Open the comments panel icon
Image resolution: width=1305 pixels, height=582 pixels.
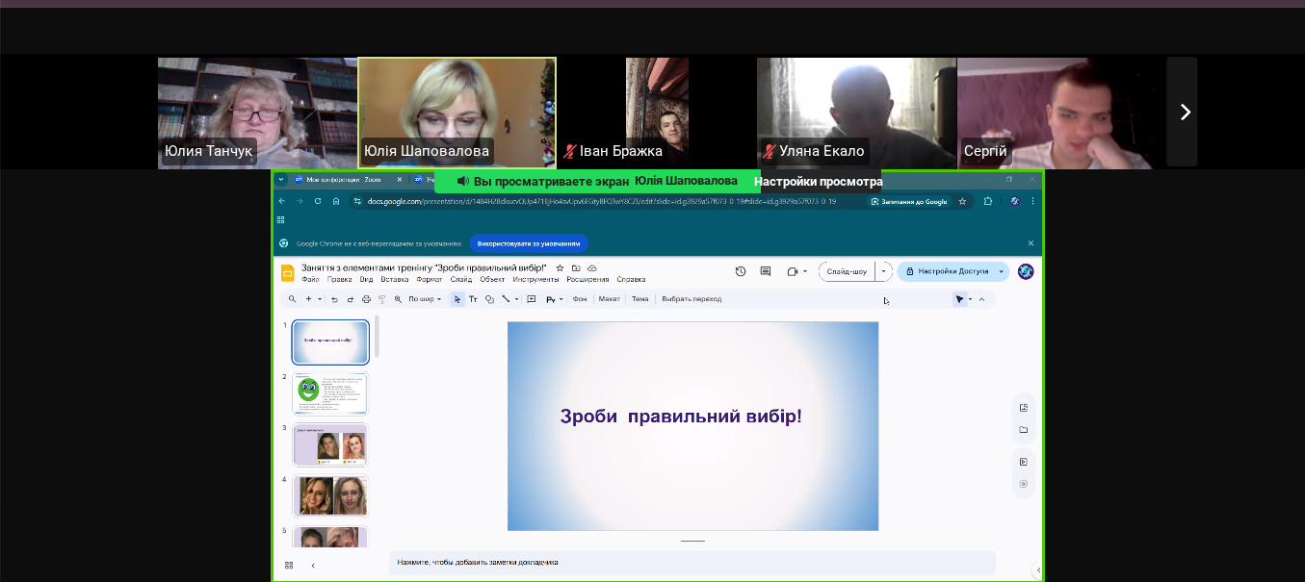point(766,271)
